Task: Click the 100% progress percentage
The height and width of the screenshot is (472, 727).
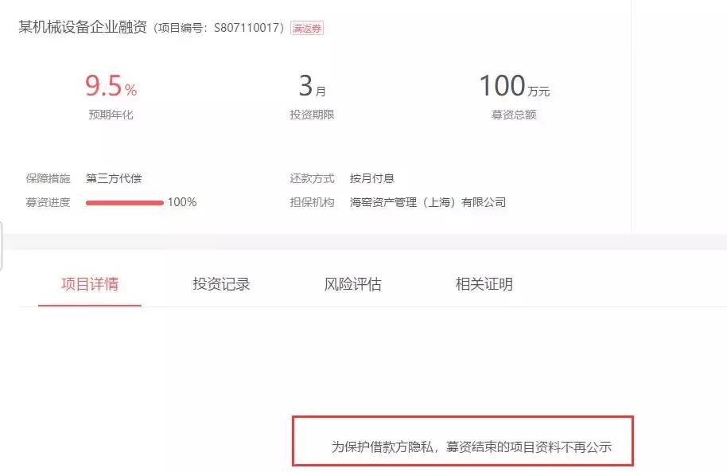Action: point(182,202)
